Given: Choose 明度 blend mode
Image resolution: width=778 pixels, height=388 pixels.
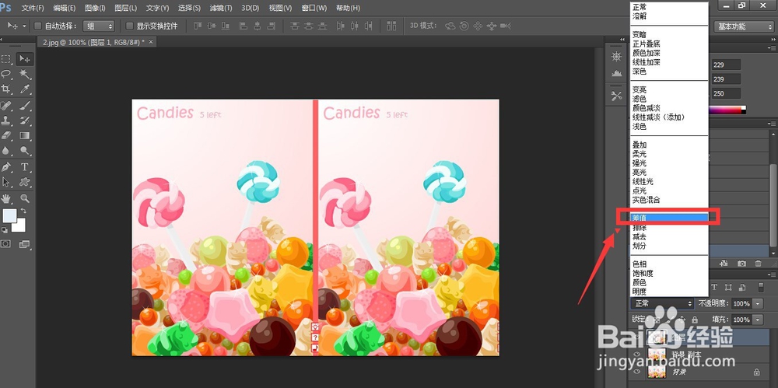Looking at the screenshot, I should [669, 292].
